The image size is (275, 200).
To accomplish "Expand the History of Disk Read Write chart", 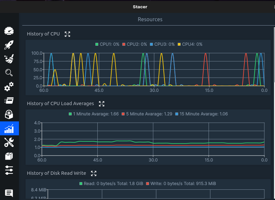I will 94,173.
